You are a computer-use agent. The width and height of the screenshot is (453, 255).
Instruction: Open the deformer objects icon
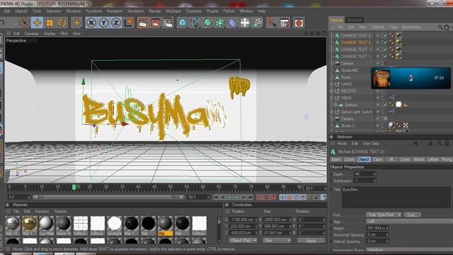[x=232, y=23]
